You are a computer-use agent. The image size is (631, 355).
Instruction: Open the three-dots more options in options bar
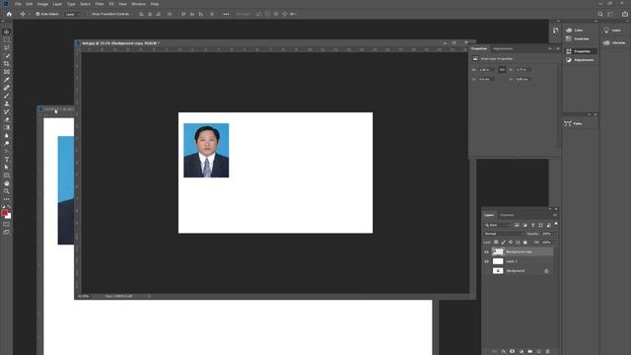tap(226, 14)
